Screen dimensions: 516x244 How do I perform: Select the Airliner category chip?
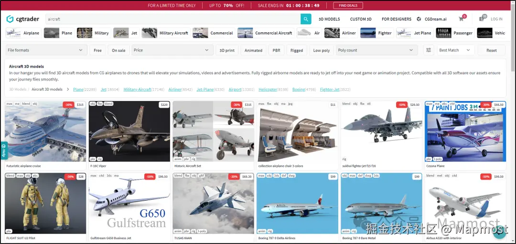coord(341,33)
